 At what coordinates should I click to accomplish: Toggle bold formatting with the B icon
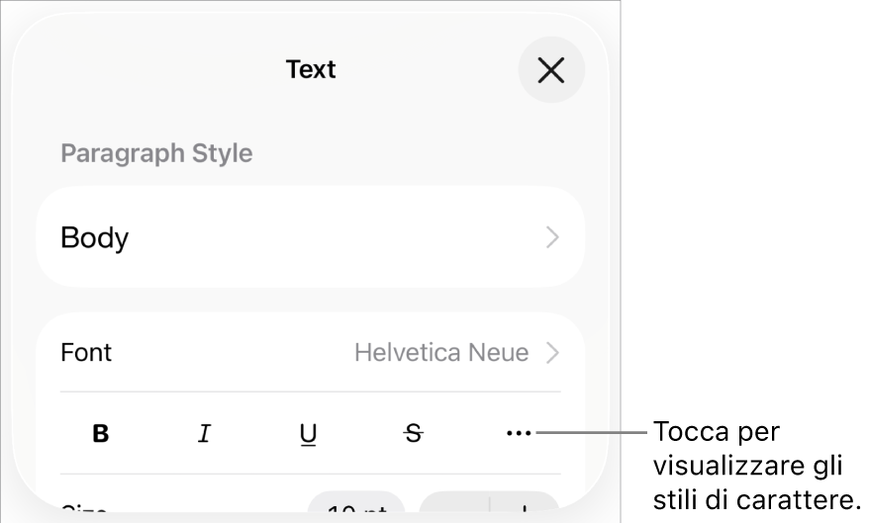coord(100,433)
